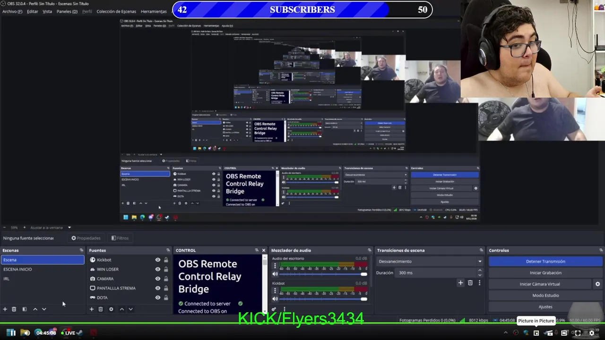Viewport: 605px width, 340px height.
Task: Open virtual camera settings gear
Action: 597,284
